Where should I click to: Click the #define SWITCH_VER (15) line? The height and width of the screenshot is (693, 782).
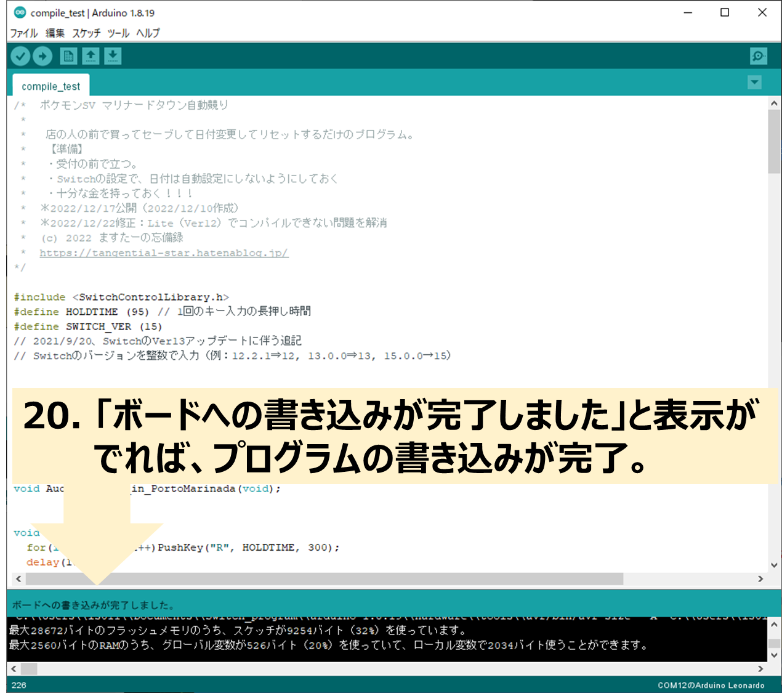click(88, 326)
